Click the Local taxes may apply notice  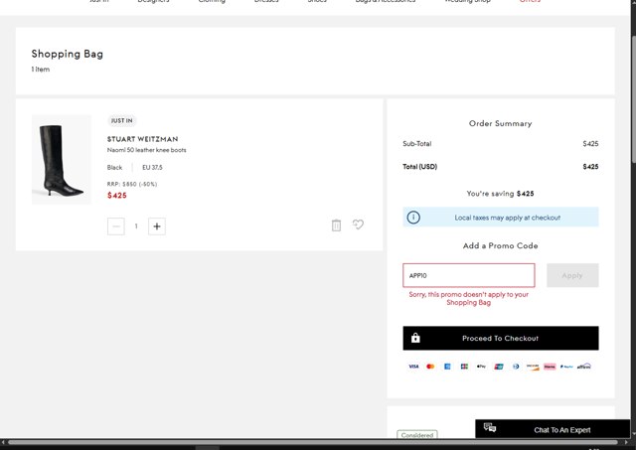coord(501,218)
